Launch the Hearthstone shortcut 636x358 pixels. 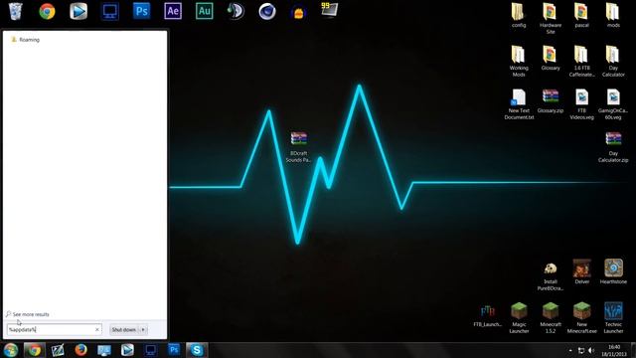[x=613, y=271]
